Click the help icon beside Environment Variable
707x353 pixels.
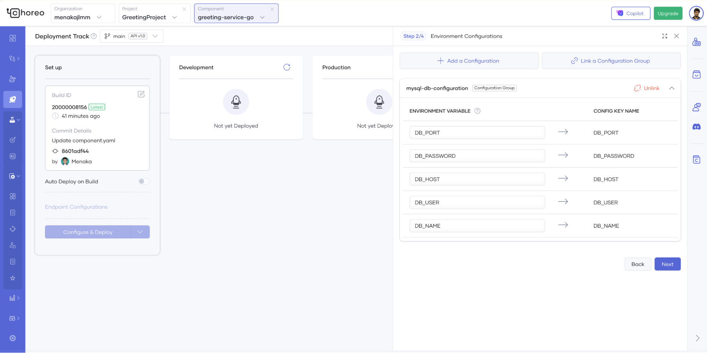tap(477, 111)
